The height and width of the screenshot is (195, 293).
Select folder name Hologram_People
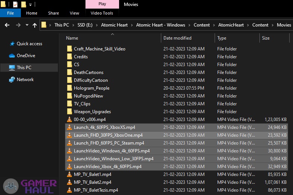(x=91, y=88)
